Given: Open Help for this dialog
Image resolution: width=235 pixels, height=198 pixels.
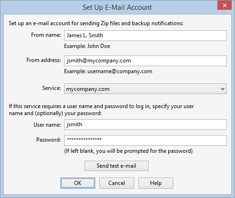Looking at the screenshot, I should pyautogui.click(x=156, y=183).
